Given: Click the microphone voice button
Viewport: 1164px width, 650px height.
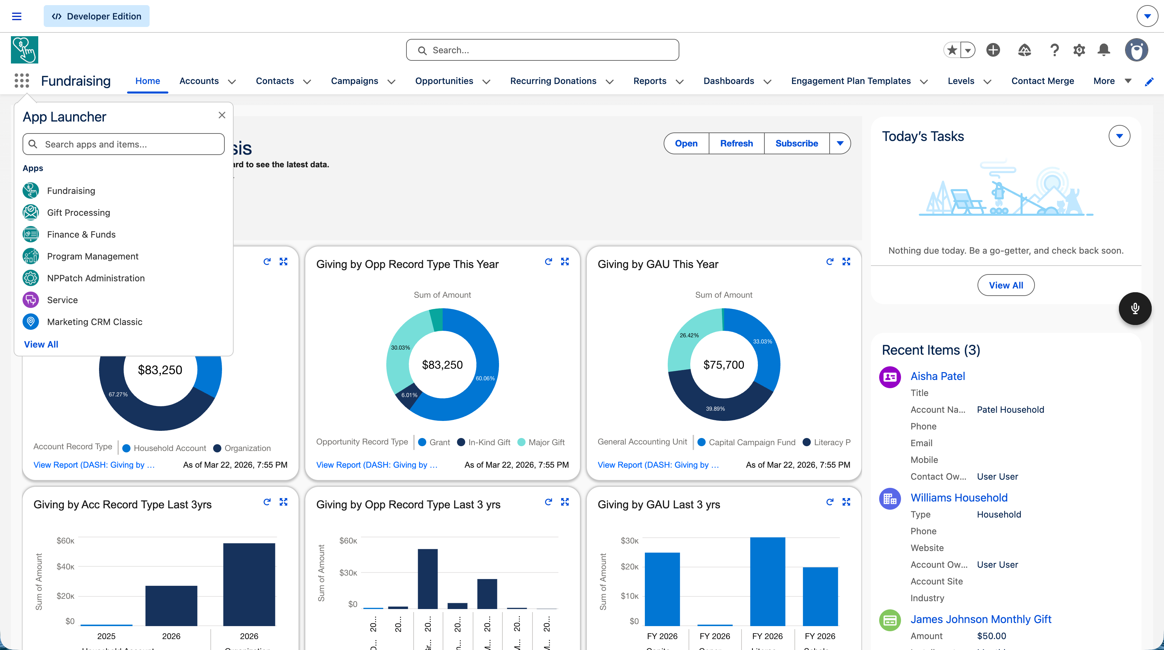Looking at the screenshot, I should [1135, 309].
